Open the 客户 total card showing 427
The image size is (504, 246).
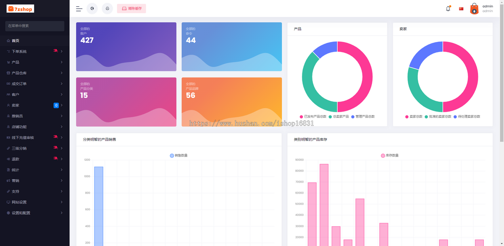[x=126, y=47]
